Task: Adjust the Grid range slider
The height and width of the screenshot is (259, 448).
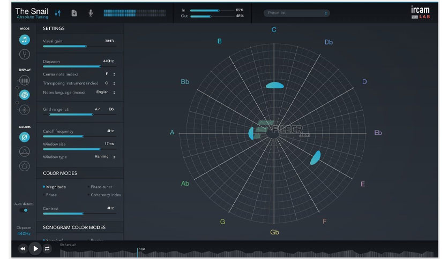Action: (x=79, y=115)
